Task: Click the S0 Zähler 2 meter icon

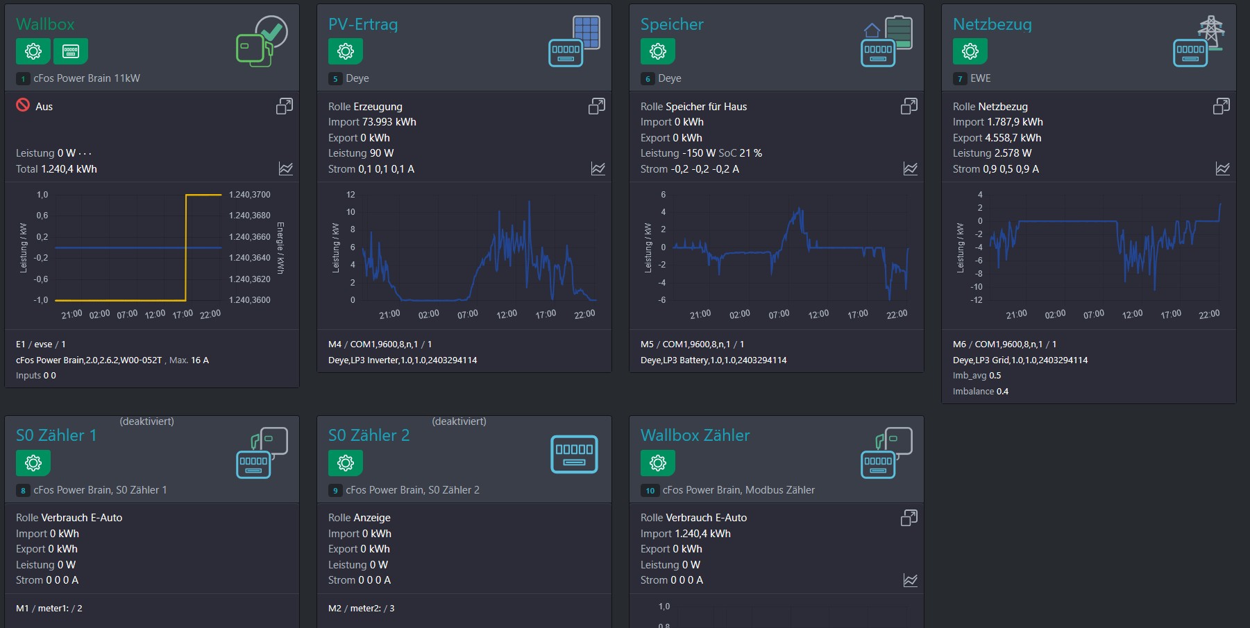Action: [x=574, y=454]
